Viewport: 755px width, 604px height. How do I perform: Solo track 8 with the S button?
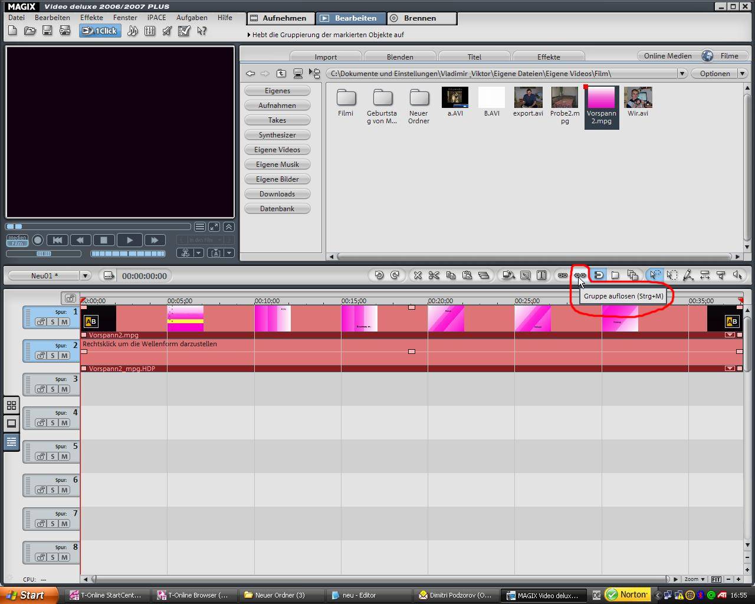[52, 557]
